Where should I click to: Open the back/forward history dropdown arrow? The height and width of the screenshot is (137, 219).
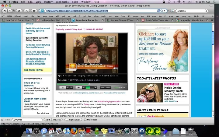pyautogui.click(x=13, y=11)
